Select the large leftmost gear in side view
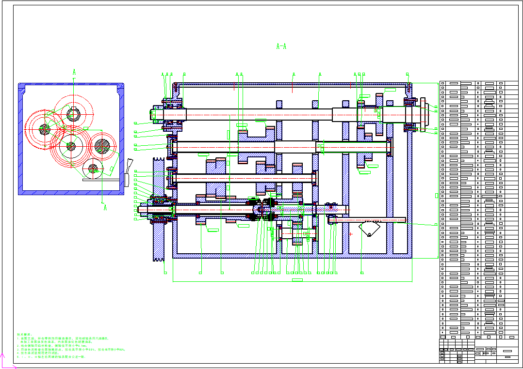The height and width of the screenshot is (369, 523). pos(44,129)
